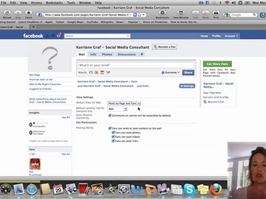Open address bar history dropdown arrow
The image size is (266, 199).
(x=144, y=15)
